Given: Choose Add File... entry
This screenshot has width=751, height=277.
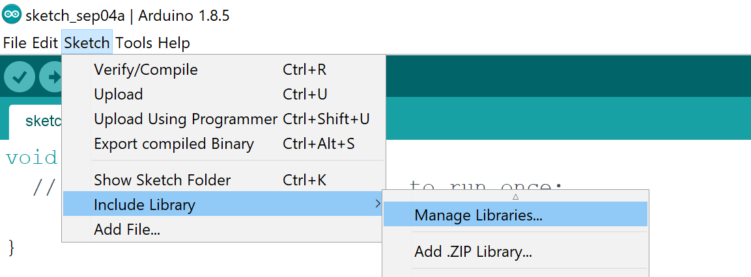Looking at the screenshot, I should [x=223, y=230].
